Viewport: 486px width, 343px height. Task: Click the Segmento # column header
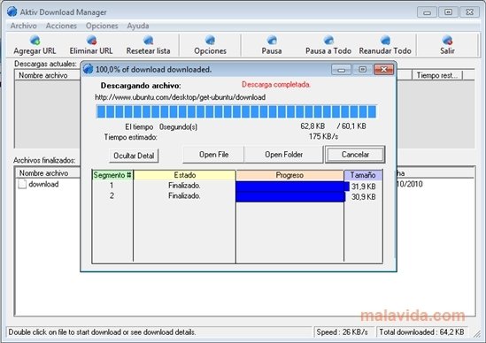(x=112, y=175)
